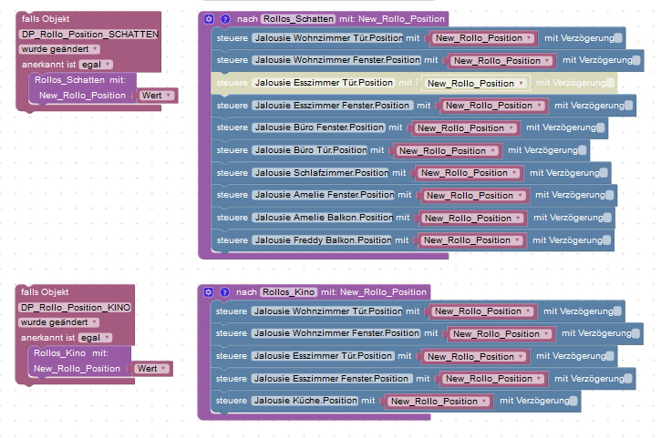Click 'steuere' label of Jalousie Küche block
The width and height of the screenshot is (661, 438).
(232, 401)
